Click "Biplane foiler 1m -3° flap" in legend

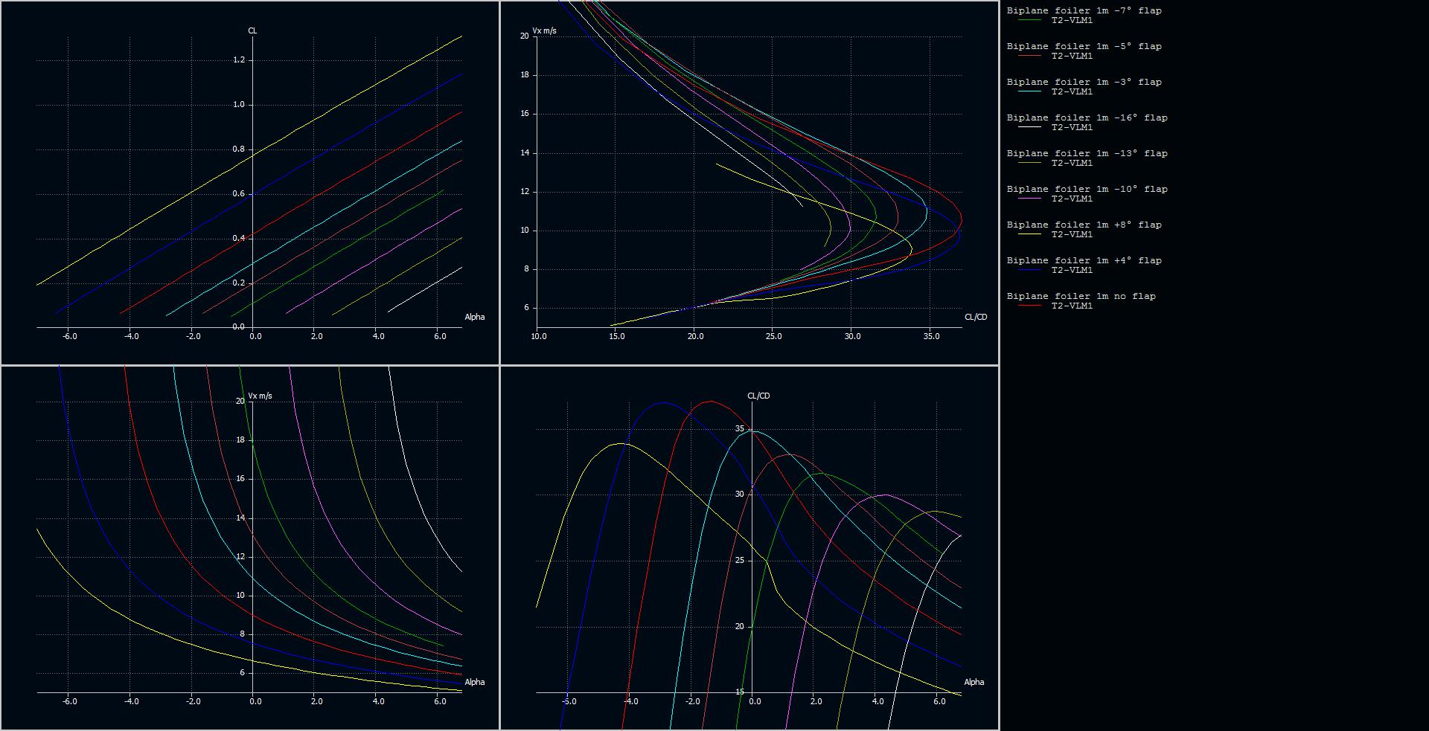tap(1084, 83)
